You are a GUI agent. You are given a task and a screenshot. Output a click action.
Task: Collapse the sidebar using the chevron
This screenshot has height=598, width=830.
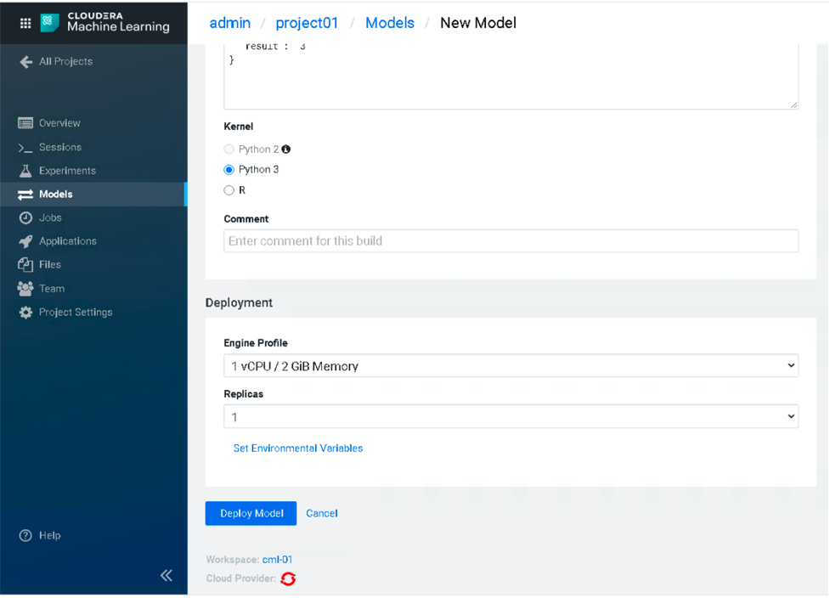pyautogui.click(x=167, y=575)
